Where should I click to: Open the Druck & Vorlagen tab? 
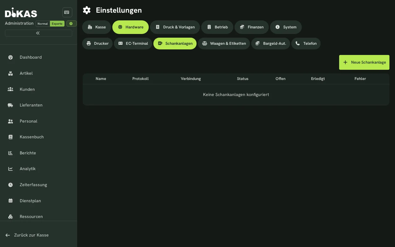(x=175, y=27)
